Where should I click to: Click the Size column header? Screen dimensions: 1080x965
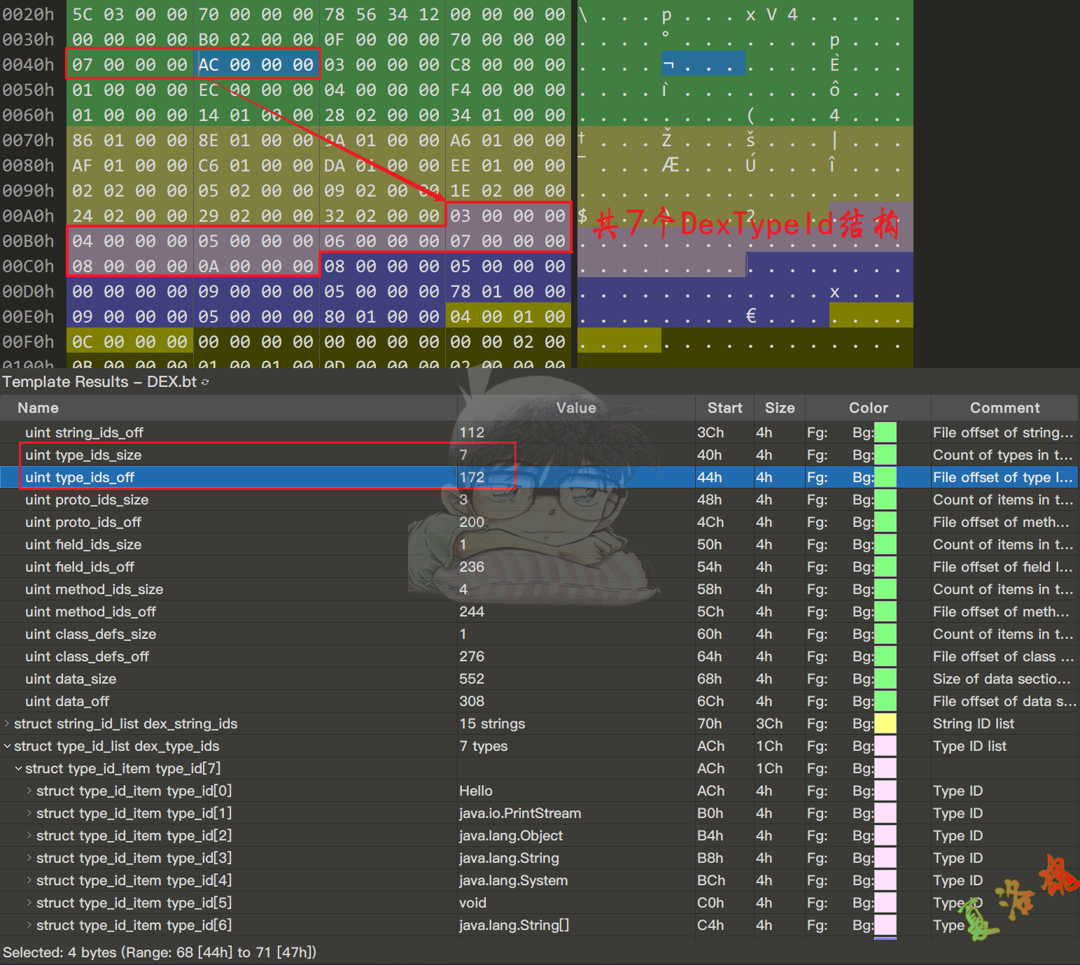click(x=779, y=408)
